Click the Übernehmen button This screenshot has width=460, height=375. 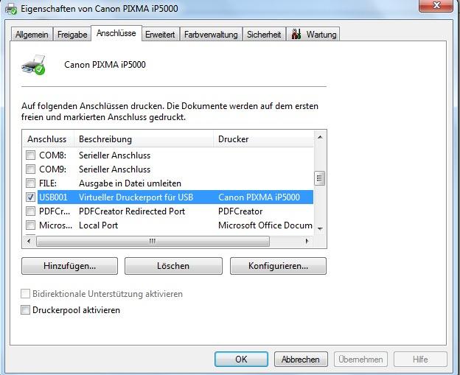point(360,360)
